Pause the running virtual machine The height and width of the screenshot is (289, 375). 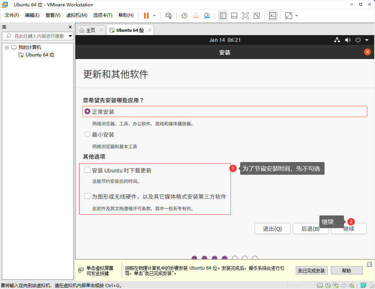146,16
